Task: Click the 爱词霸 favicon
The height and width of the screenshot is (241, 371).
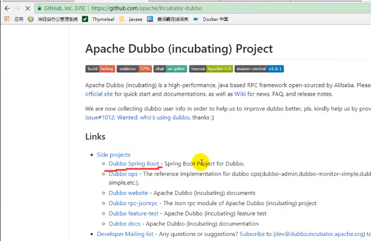Action: click(150, 19)
